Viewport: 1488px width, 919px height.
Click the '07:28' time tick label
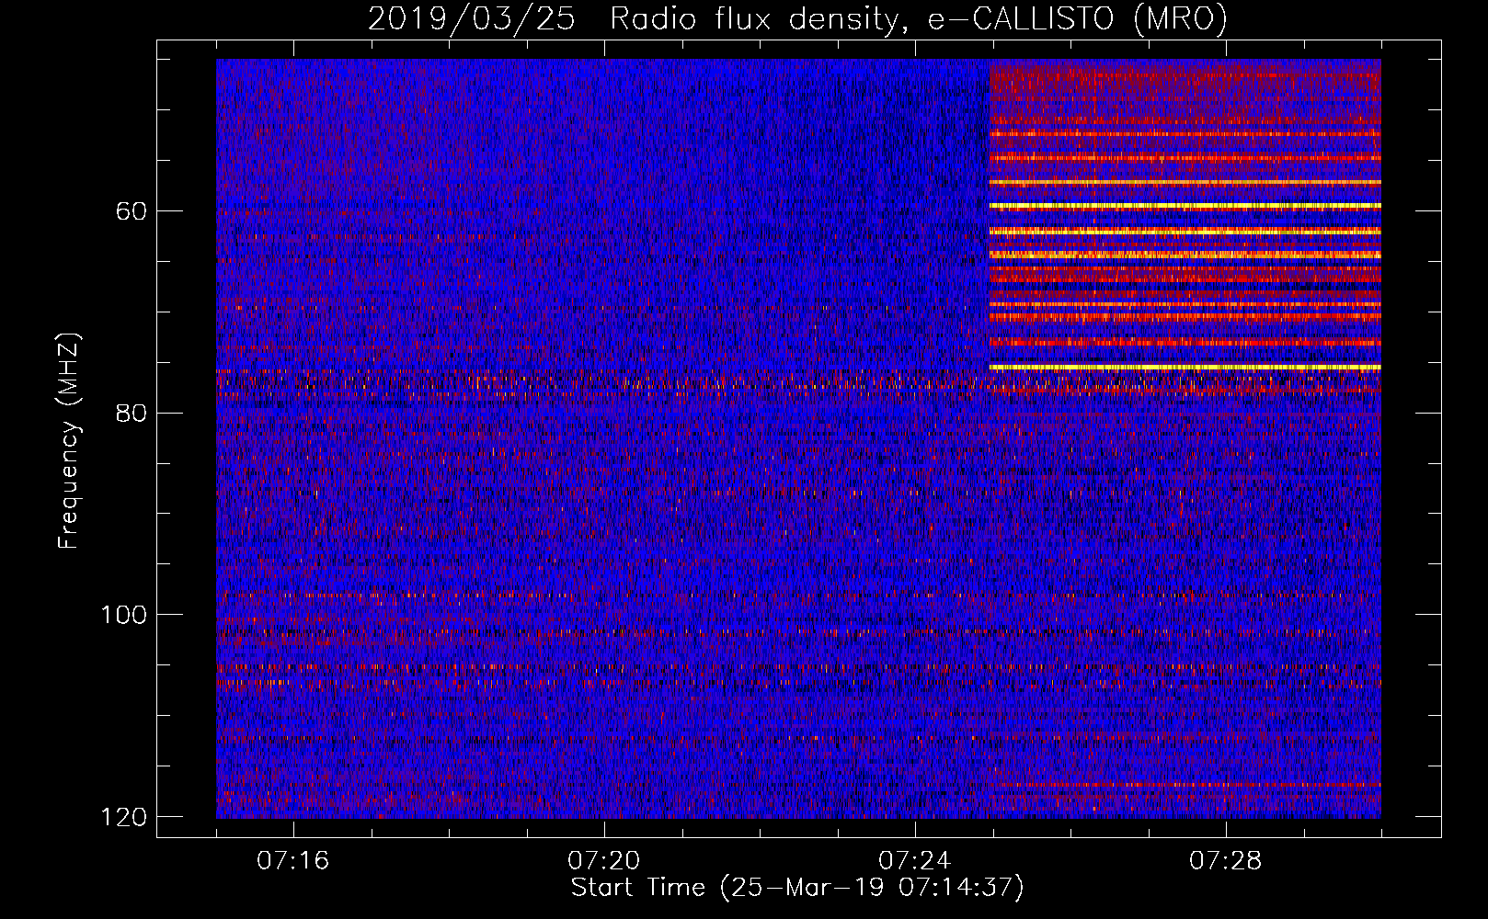[1225, 861]
